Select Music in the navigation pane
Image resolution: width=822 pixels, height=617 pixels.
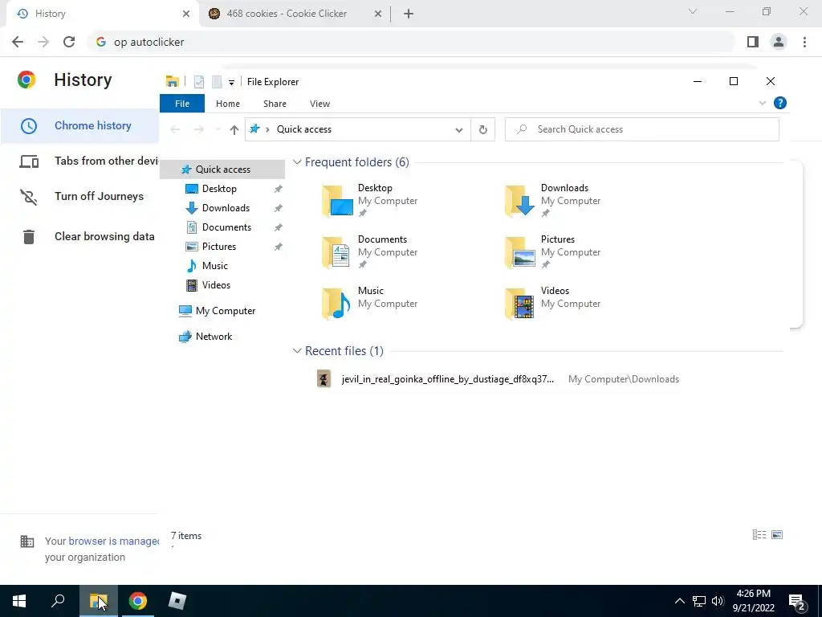click(215, 265)
